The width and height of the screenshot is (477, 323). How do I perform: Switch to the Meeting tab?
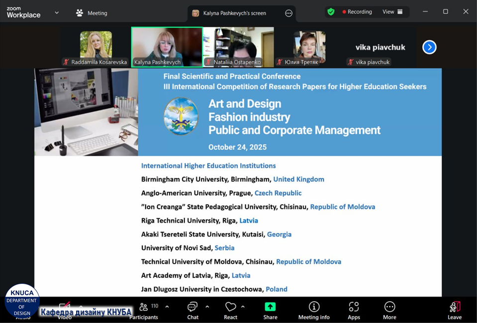tap(92, 13)
